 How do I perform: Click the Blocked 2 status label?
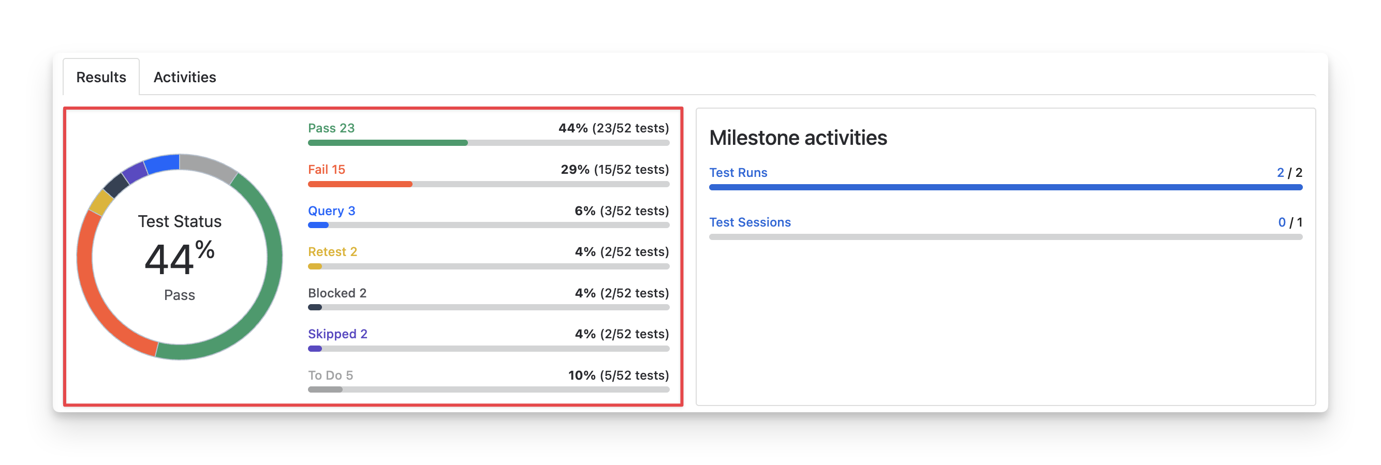[336, 293]
